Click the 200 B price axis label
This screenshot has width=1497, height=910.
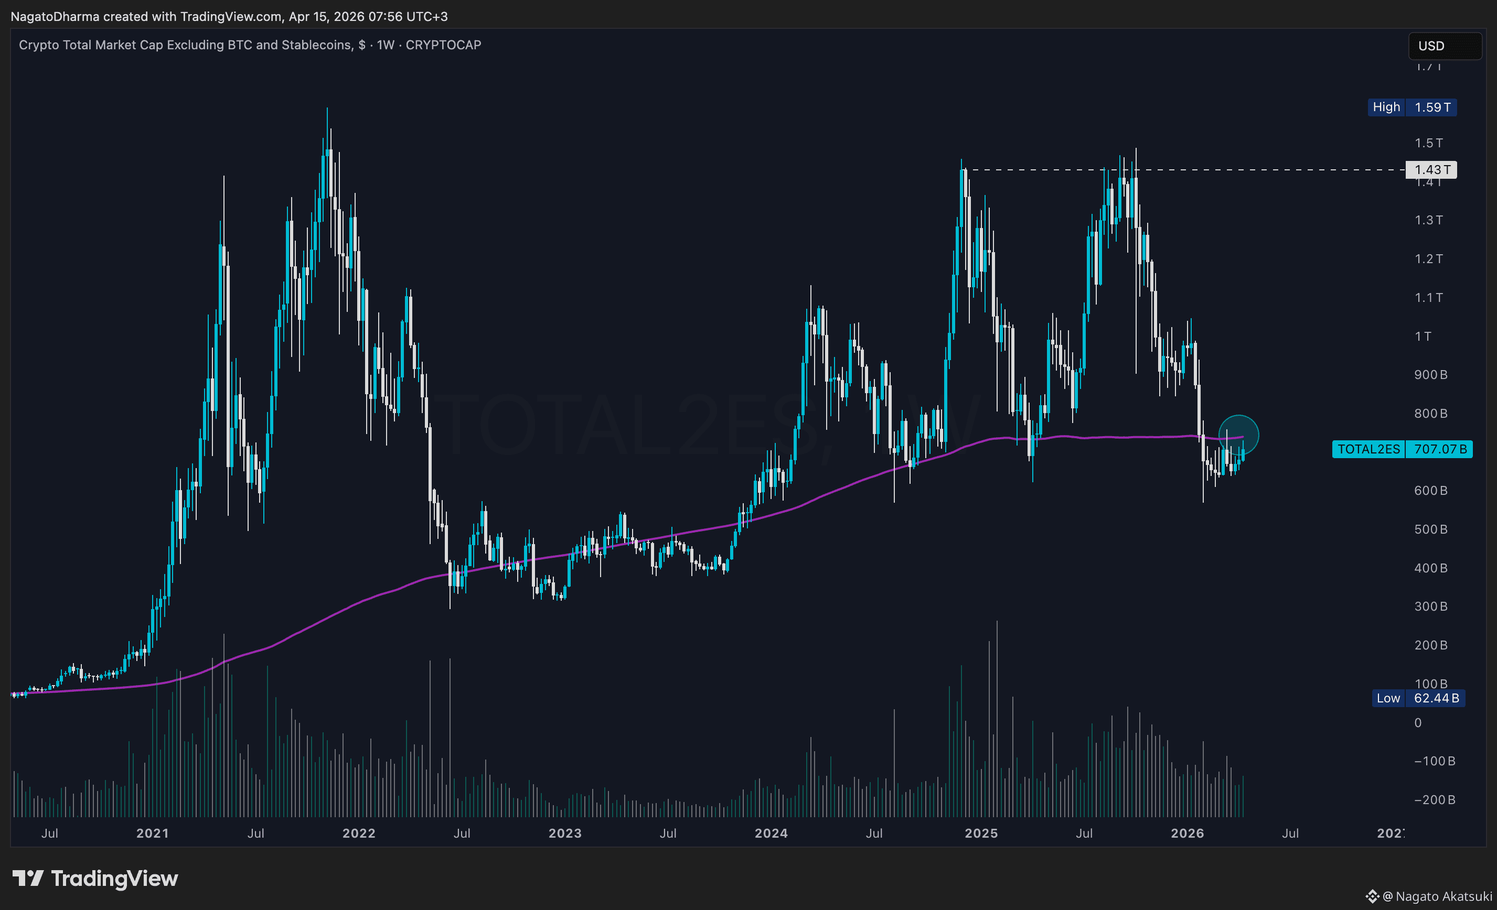[x=1431, y=646]
